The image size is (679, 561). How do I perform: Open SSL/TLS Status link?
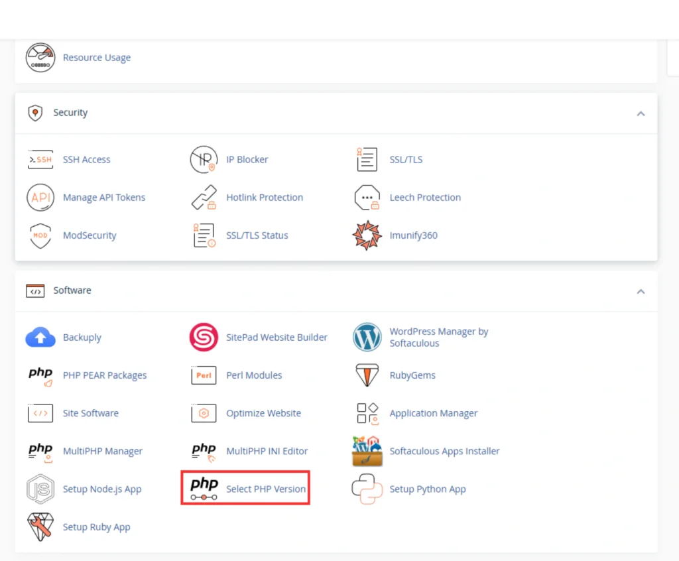257,235
